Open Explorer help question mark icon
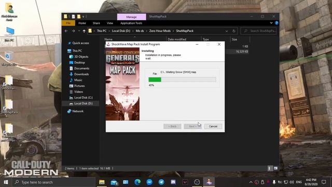The image size is (332, 187). 276,23
